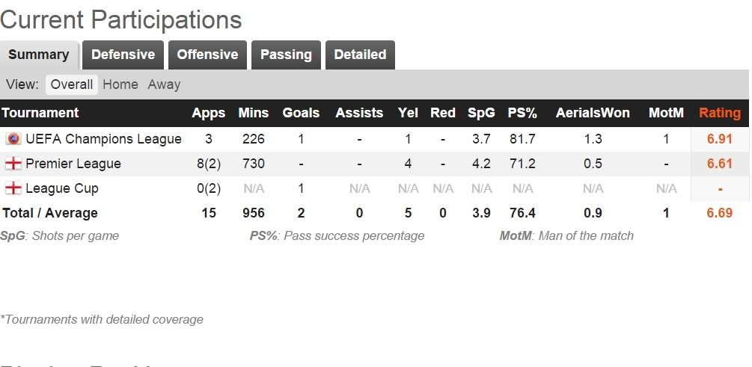Open the Passing tab
This screenshot has width=752, height=367.
(x=286, y=55)
